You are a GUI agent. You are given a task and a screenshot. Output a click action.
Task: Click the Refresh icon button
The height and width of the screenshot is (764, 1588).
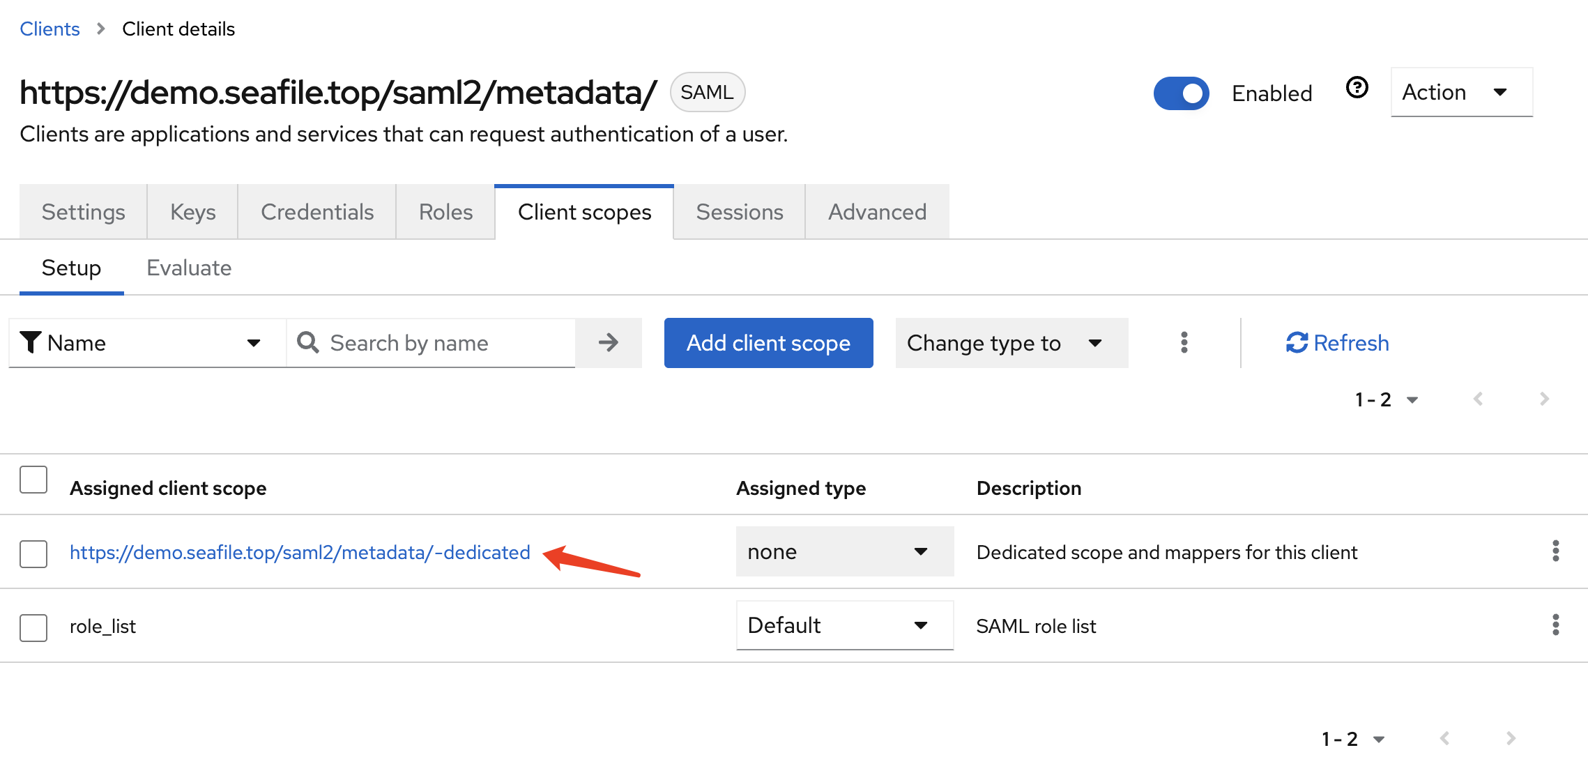(1297, 342)
